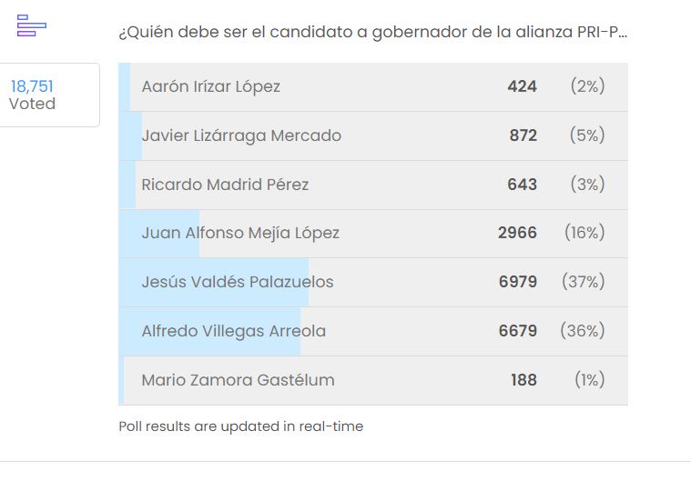691x481 pixels.
Task: Click the 6679 vote count
Action: pyautogui.click(x=518, y=331)
